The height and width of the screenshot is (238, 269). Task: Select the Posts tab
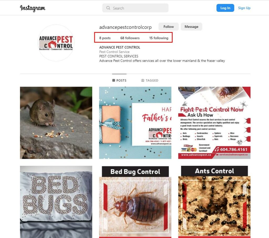click(x=120, y=80)
